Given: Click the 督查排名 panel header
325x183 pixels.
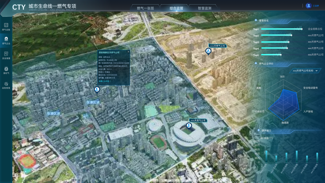Looking at the screenshot, I should coord(264,20).
